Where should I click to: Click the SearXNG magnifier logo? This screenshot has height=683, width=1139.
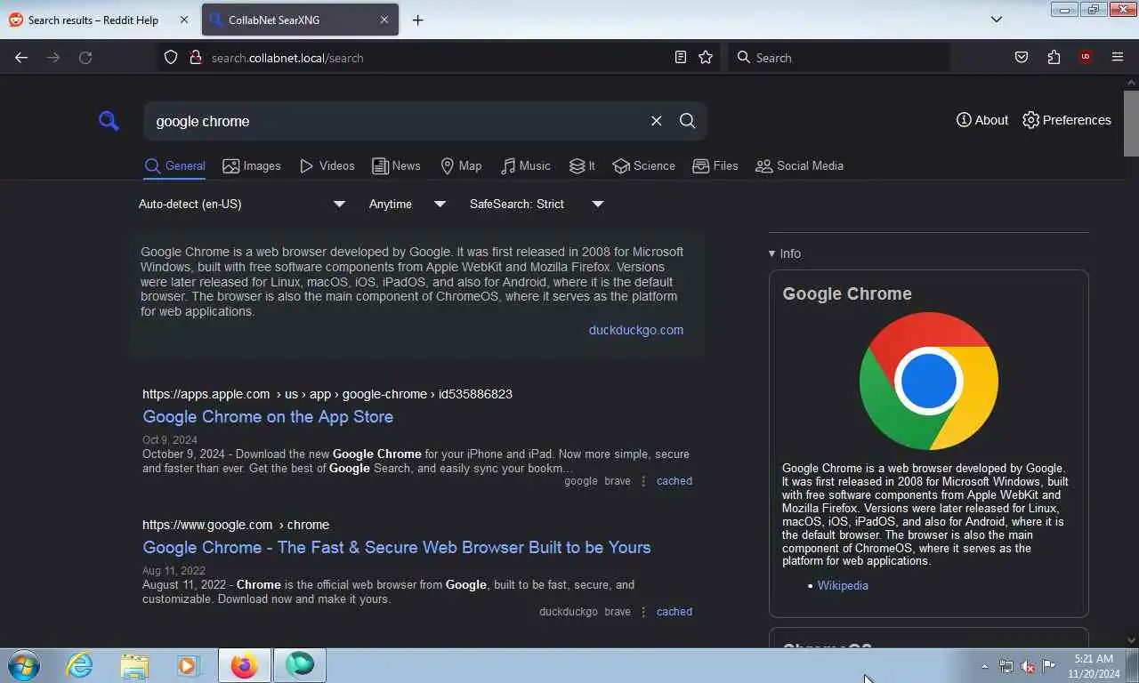coord(109,121)
